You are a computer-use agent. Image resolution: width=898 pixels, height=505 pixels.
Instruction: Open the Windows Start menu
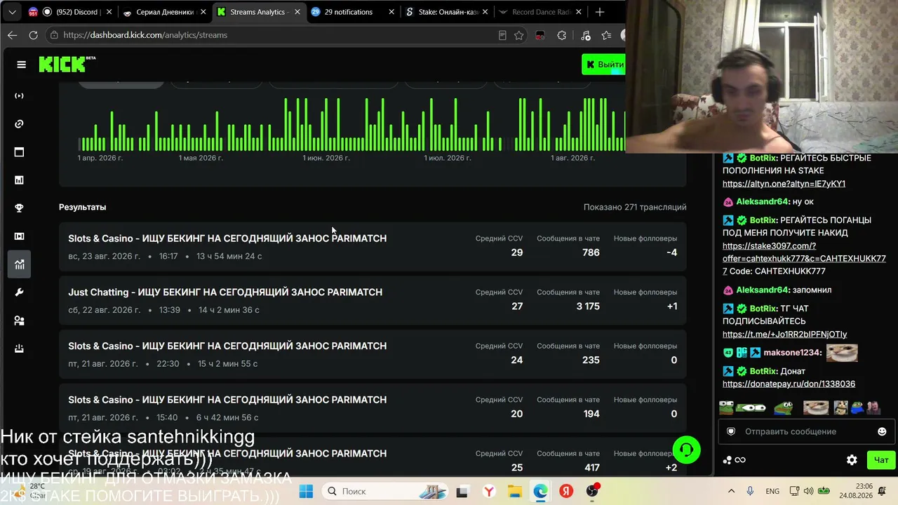(306, 492)
